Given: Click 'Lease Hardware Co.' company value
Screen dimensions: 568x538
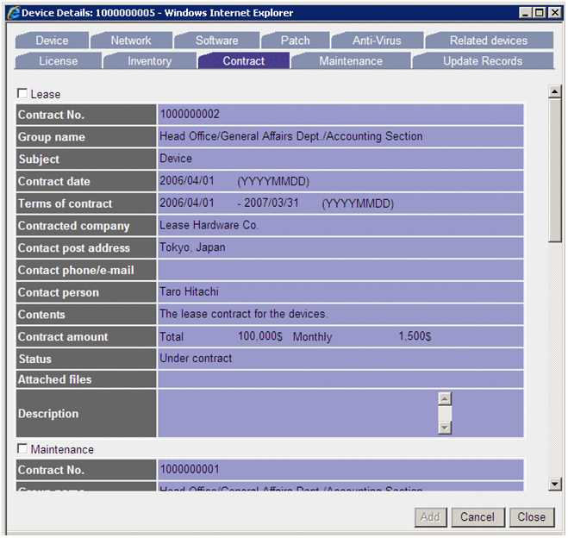Looking at the screenshot, I should tap(209, 225).
